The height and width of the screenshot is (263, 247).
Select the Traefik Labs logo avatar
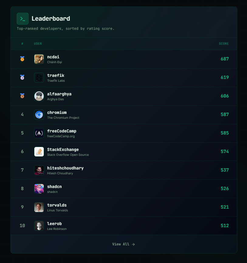click(39, 77)
